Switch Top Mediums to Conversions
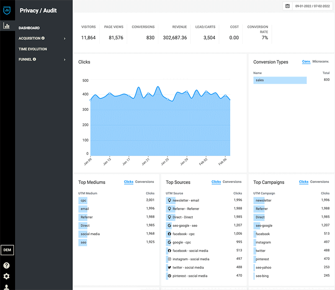This screenshot has width=335, height=290. (x=144, y=182)
